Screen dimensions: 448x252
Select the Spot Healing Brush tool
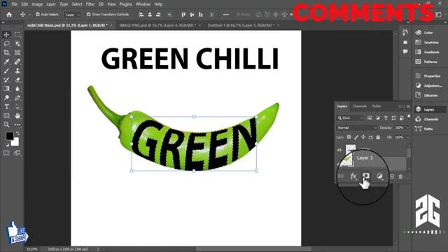click(x=17, y=62)
